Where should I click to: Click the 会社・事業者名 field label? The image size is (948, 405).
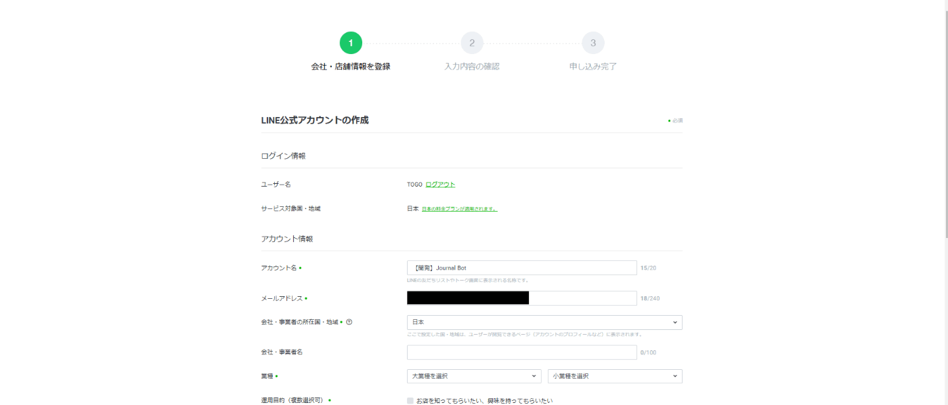tap(282, 352)
